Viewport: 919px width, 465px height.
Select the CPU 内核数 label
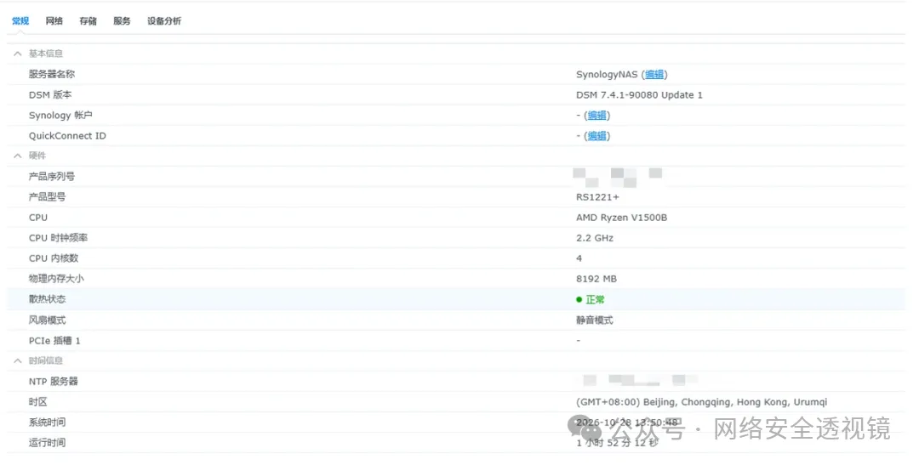(x=54, y=258)
